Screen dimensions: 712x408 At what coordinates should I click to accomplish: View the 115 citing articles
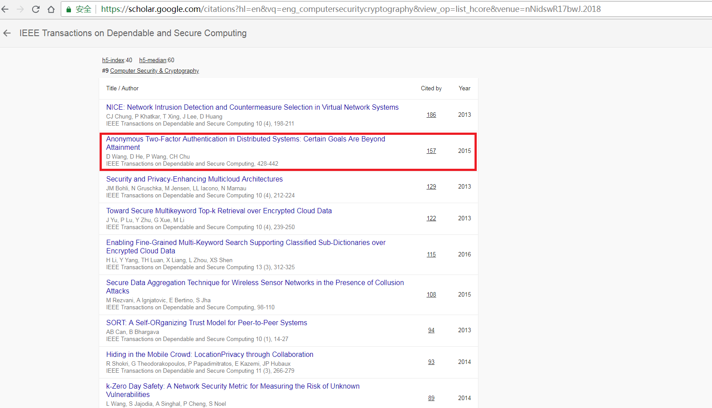point(431,255)
